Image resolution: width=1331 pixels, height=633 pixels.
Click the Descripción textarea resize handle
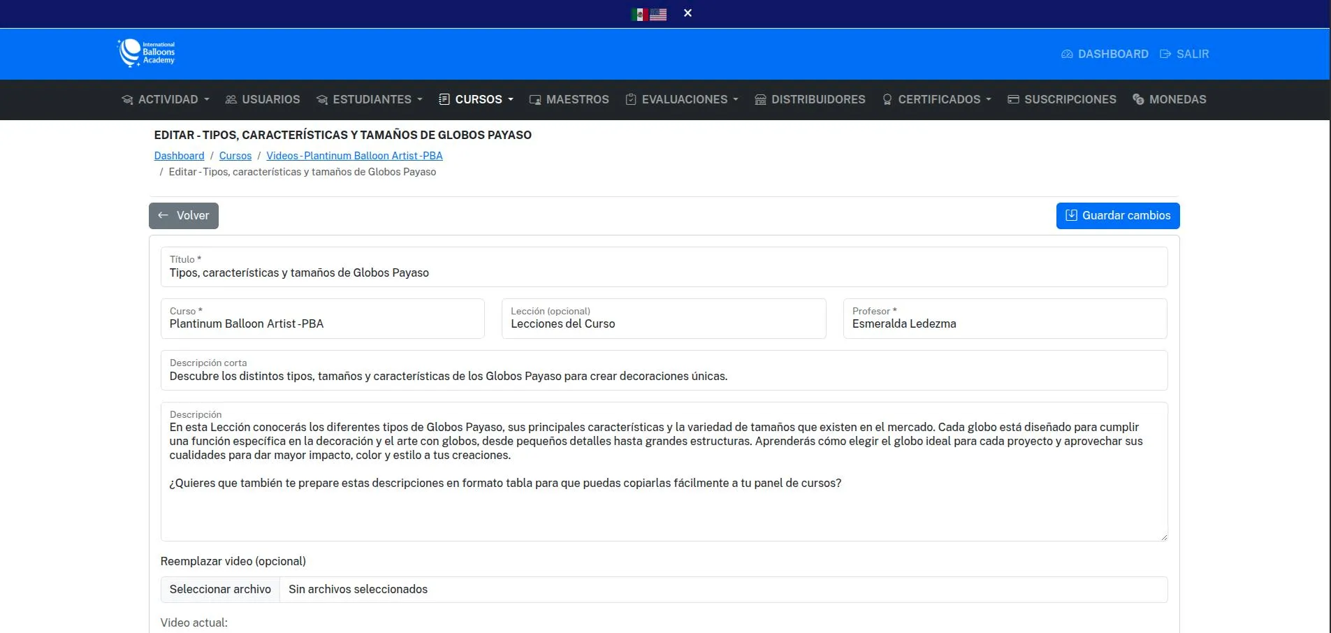(x=1164, y=537)
